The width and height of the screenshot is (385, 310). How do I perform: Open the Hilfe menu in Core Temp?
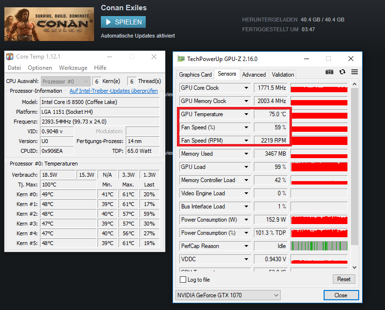[100, 68]
